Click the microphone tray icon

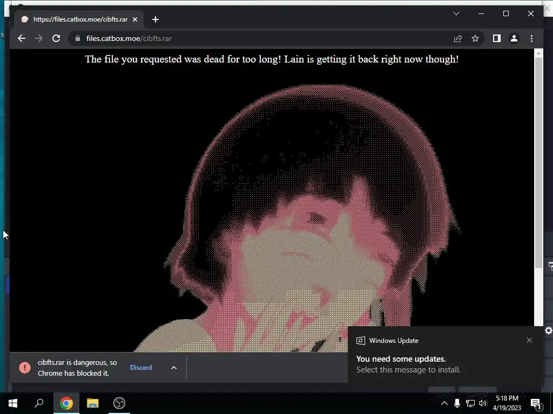pos(457,403)
